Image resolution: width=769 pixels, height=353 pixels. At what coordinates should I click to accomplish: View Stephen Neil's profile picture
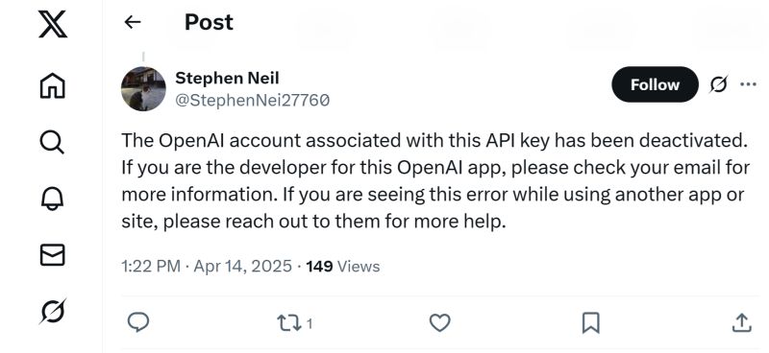point(143,89)
